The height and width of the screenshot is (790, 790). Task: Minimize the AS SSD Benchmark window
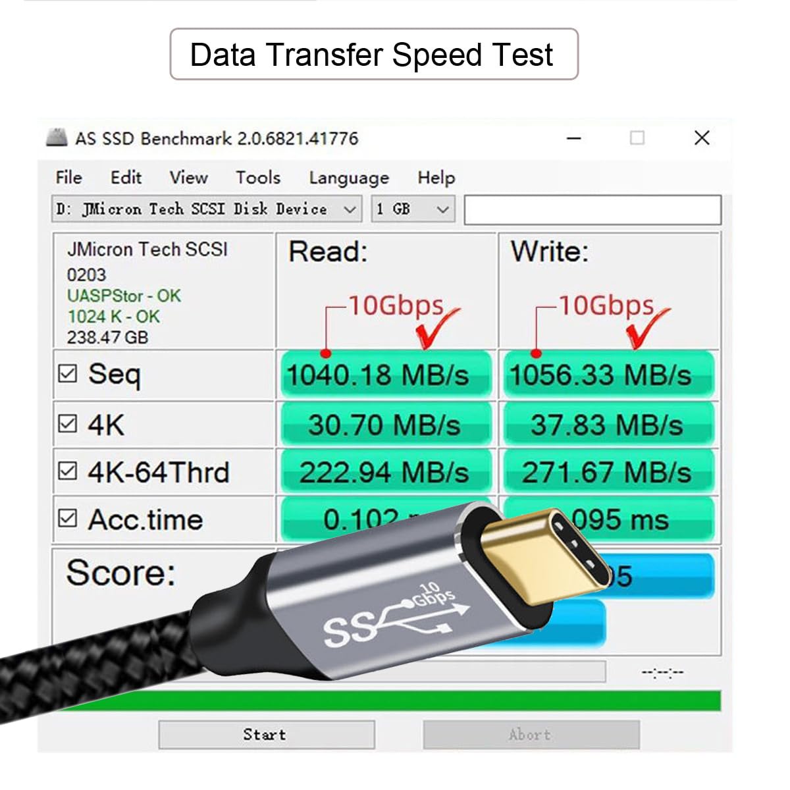tap(574, 138)
